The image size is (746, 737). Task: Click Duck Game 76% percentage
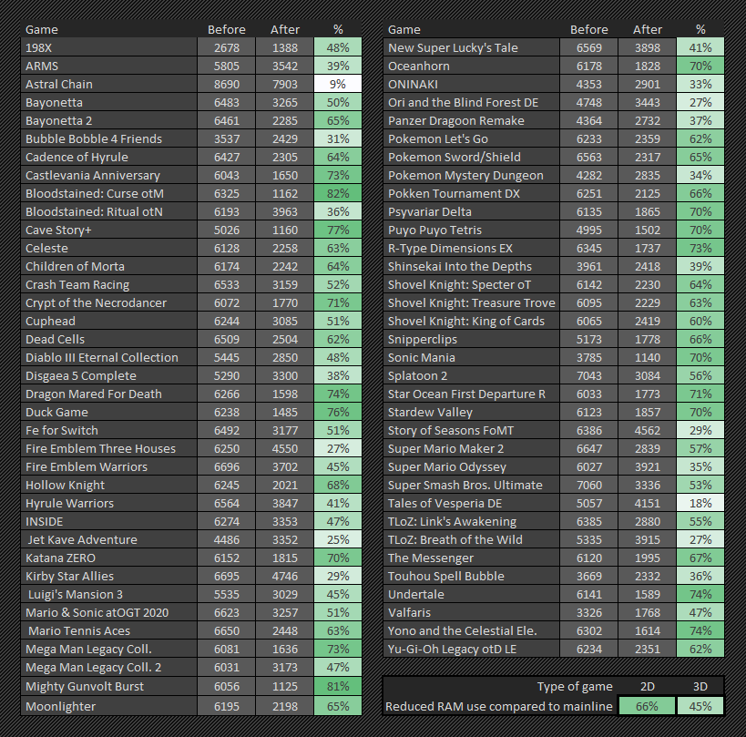click(338, 413)
